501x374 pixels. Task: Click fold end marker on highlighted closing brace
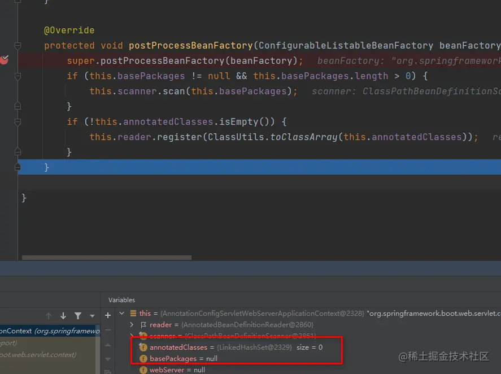click(x=18, y=167)
